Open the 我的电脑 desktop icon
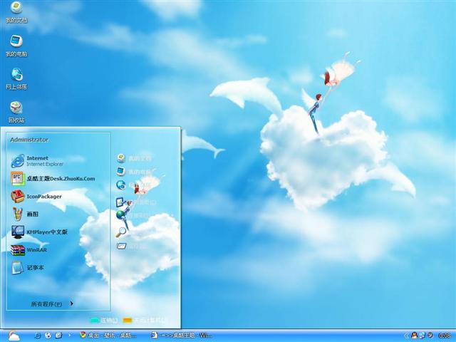The height and width of the screenshot is (342, 456). tap(16, 46)
